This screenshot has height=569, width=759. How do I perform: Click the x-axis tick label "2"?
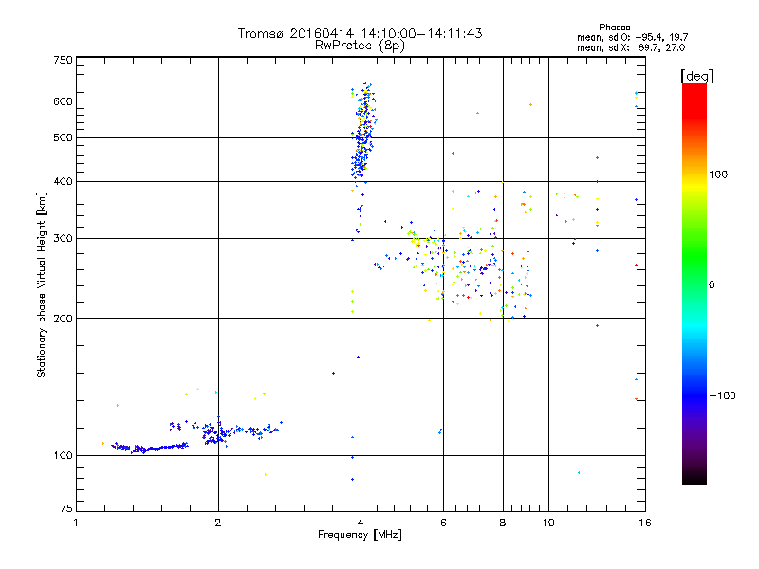[x=218, y=523]
